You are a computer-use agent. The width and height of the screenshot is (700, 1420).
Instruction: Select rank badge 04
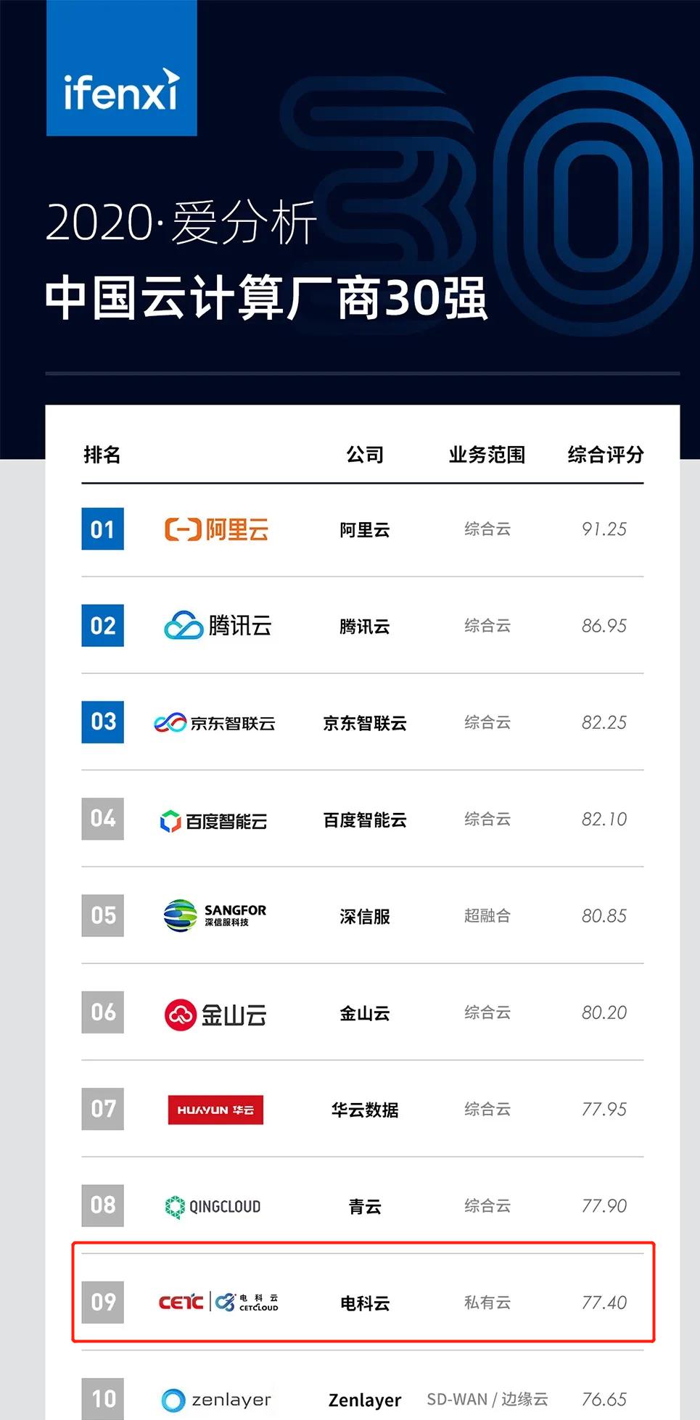click(102, 819)
